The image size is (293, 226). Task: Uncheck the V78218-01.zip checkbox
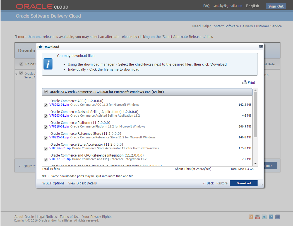[46, 127]
